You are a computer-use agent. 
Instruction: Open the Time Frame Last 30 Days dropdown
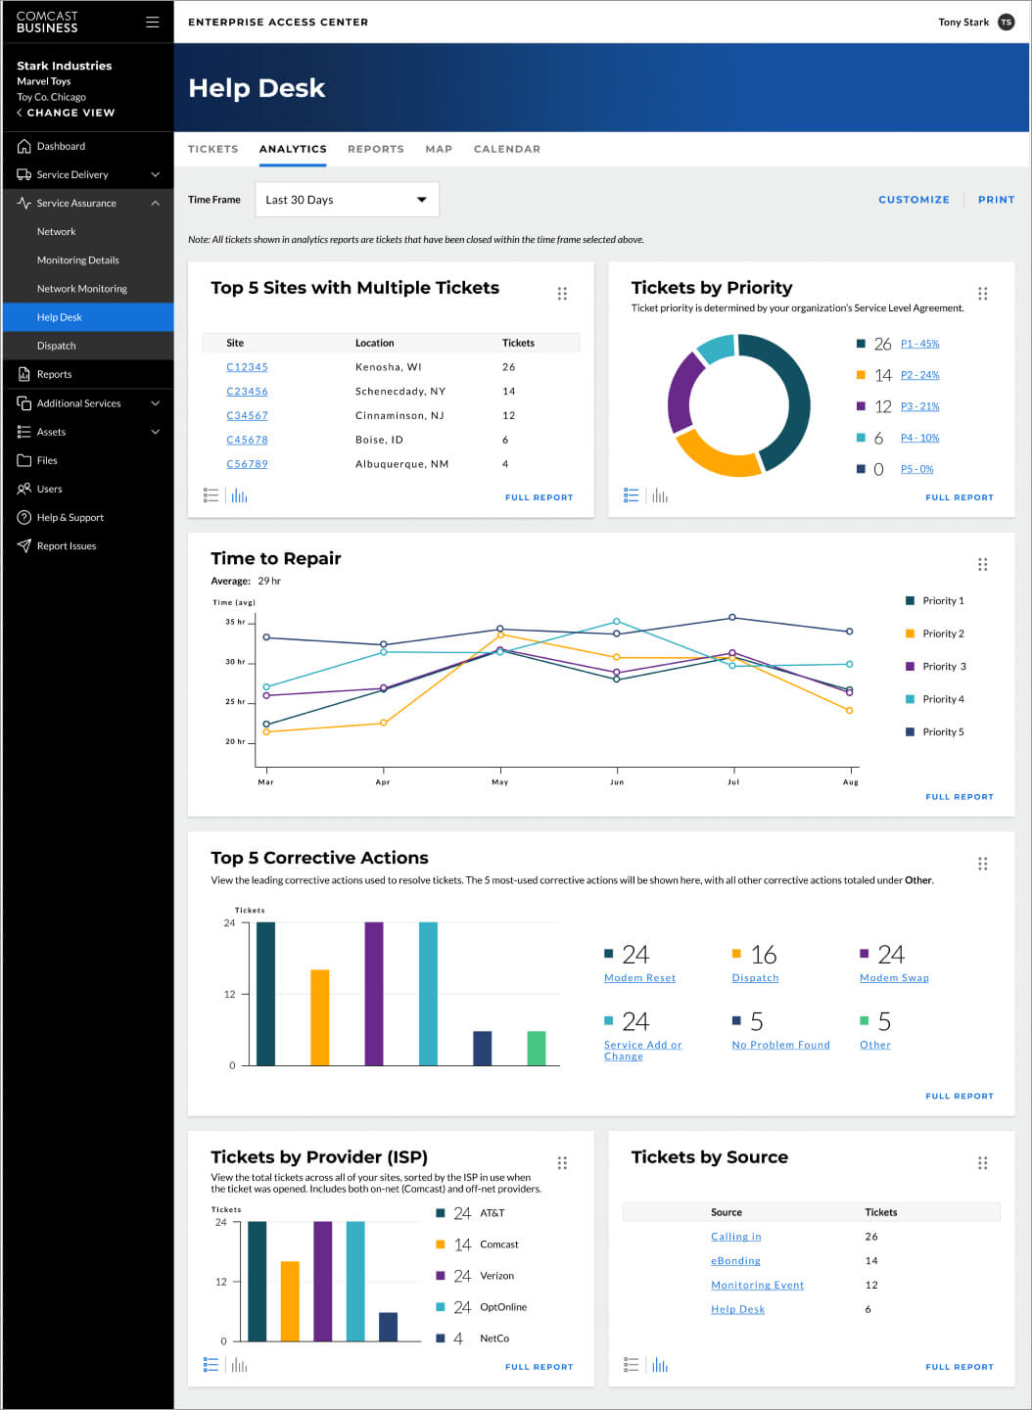347,200
